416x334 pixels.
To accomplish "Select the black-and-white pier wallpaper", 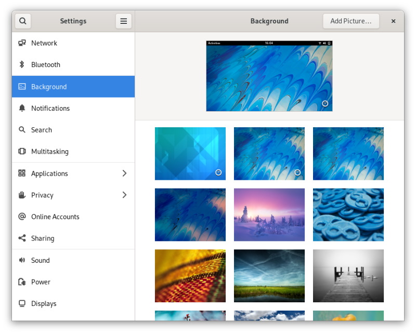I will pyautogui.click(x=348, y=276).
